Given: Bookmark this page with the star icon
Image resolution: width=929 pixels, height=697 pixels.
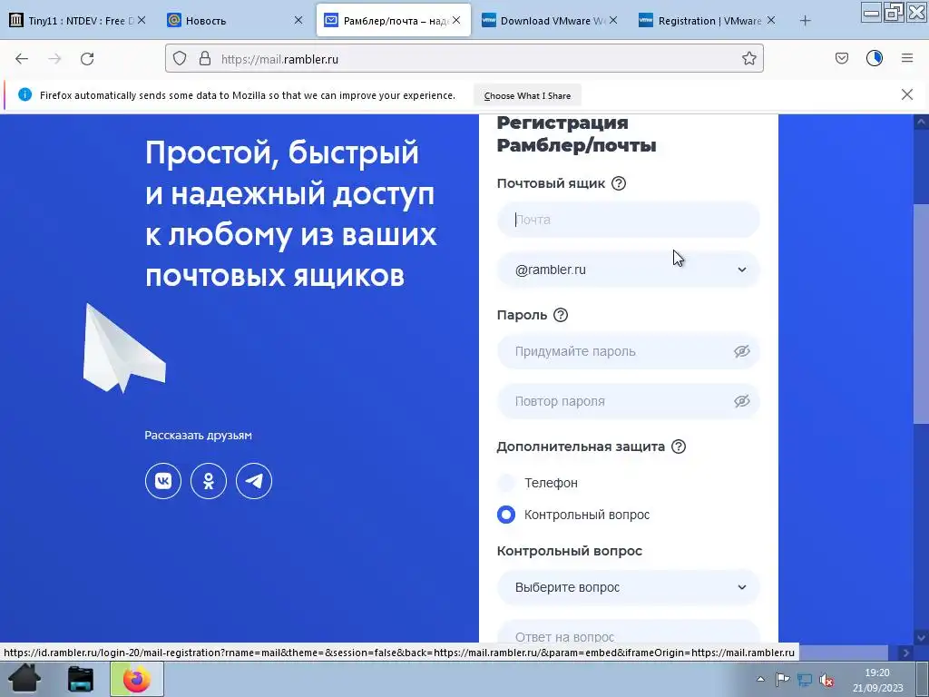Looking at the screenshot, I should point(748,58).
